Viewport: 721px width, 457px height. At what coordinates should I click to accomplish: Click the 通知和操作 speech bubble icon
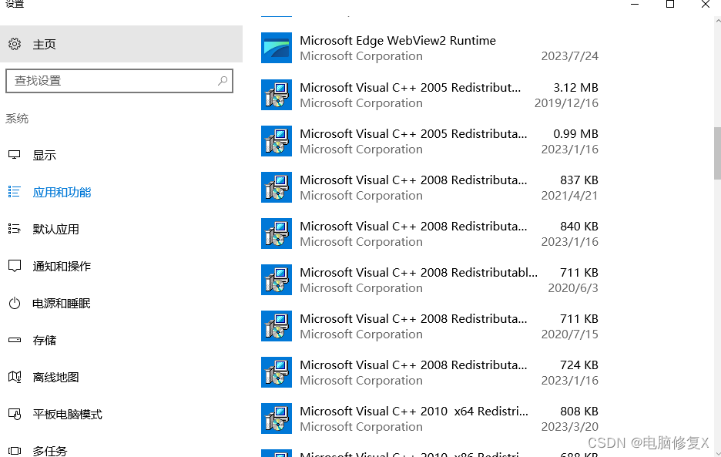(15, 266)
